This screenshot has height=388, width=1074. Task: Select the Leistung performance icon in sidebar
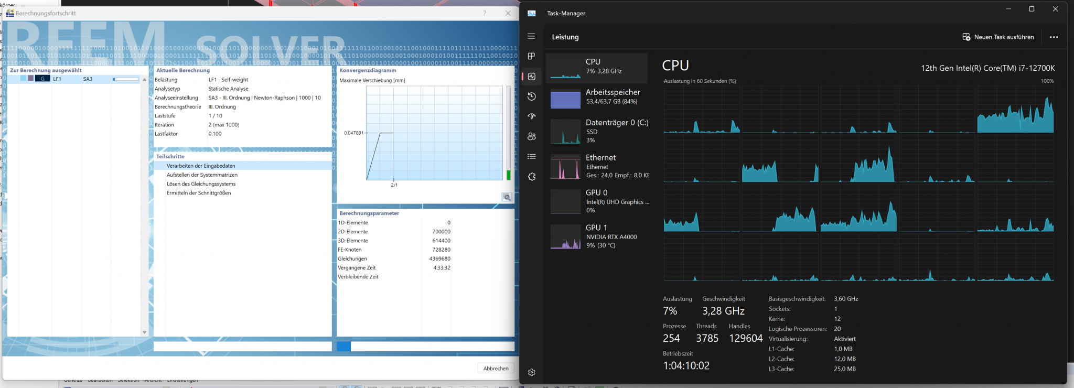tap(531, 77)
